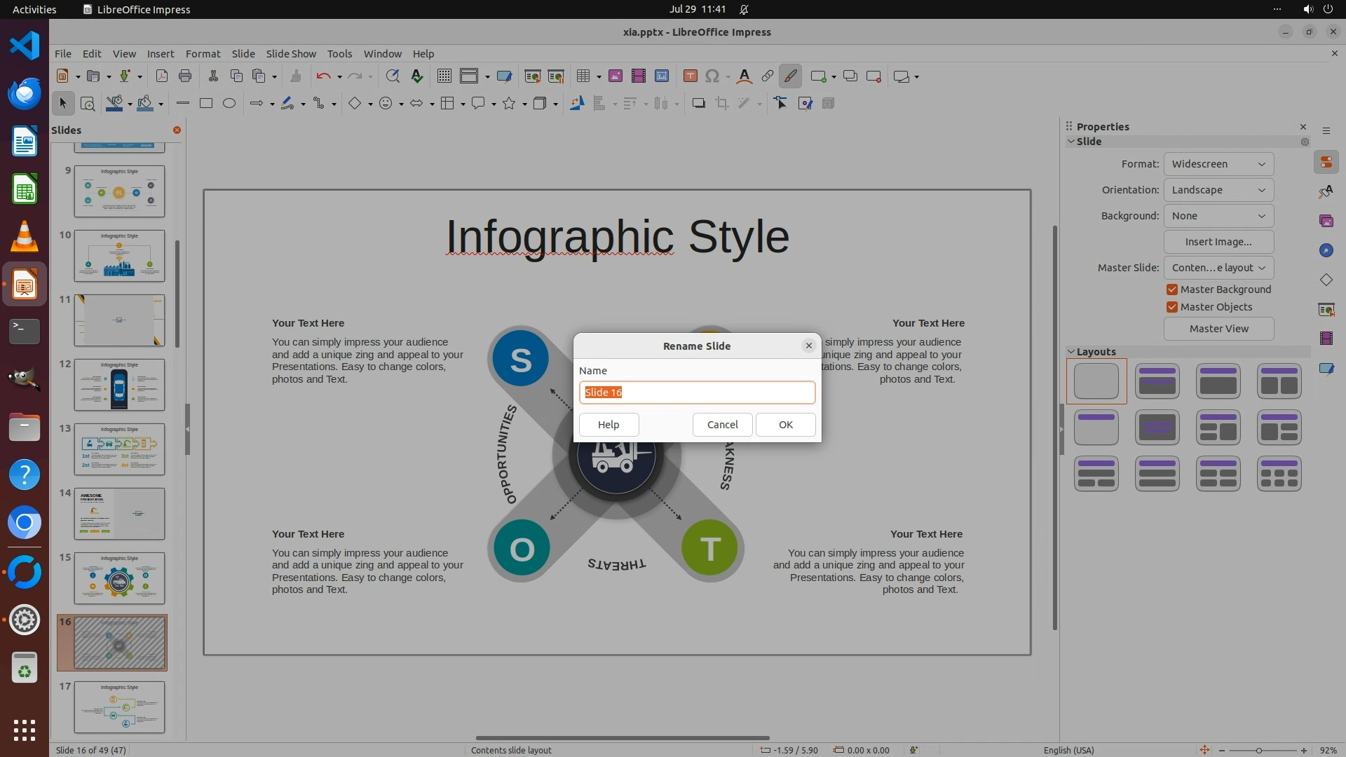This screenshot has height=757, width=1346.
Task: Click the Insert Special Character omega icon
Action: coord(712,76)
